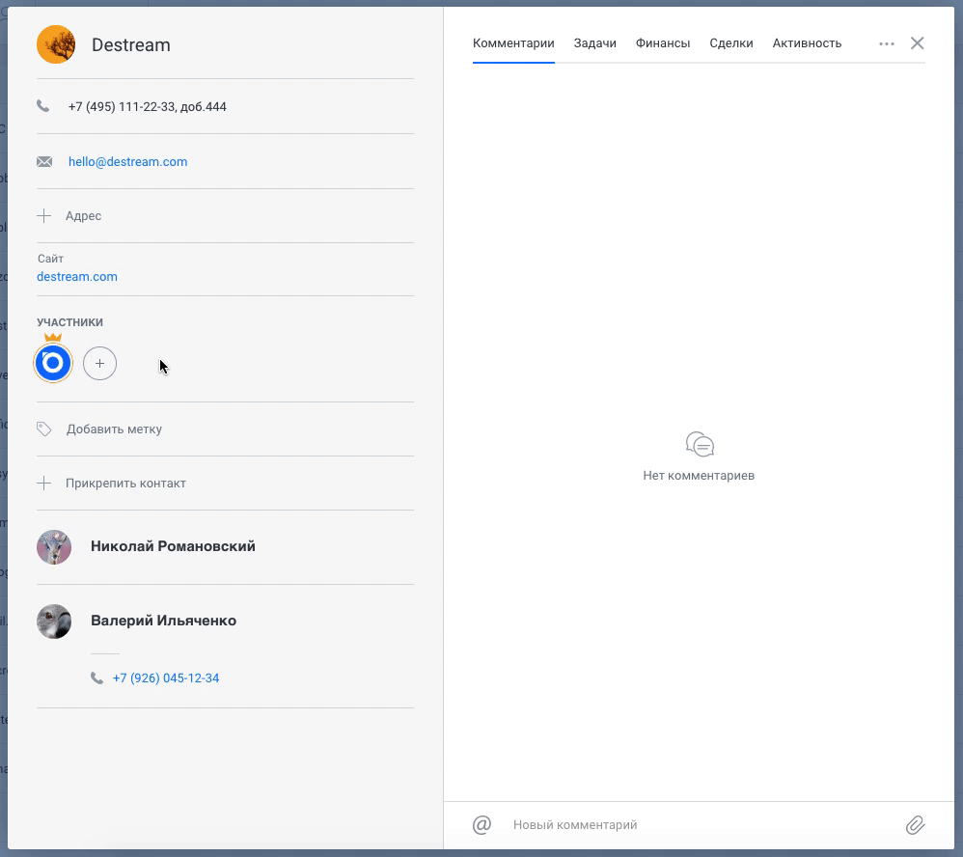Viewport: 963px width, 857px height.
Task: Open the hello@destream.com email link
Action: pyautogui.click(x=127, y=161)
